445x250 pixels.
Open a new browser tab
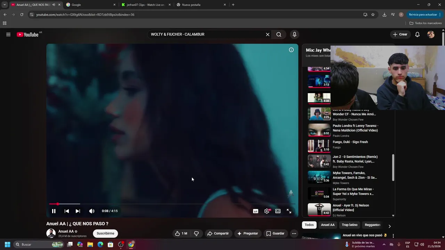[233, 5]
